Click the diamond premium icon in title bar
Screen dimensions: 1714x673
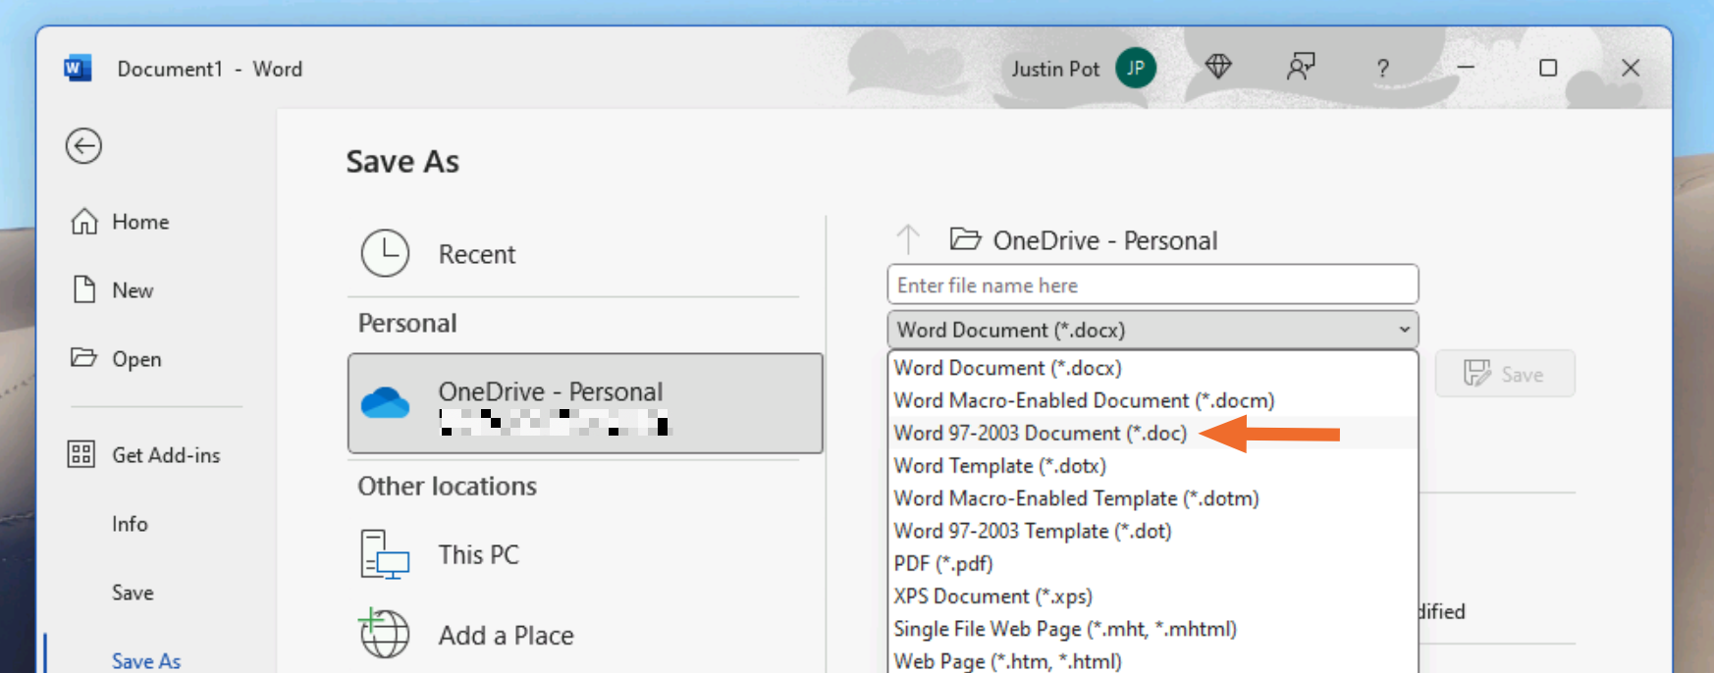click(1217, 68)
